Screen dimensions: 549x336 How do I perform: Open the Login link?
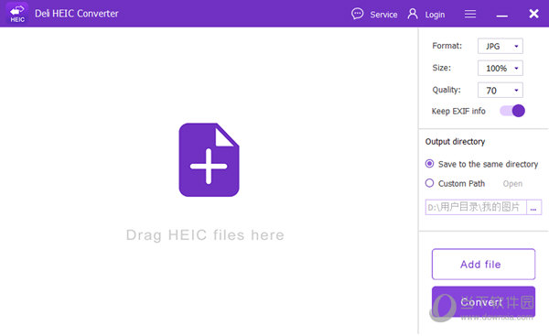[435, 15]
